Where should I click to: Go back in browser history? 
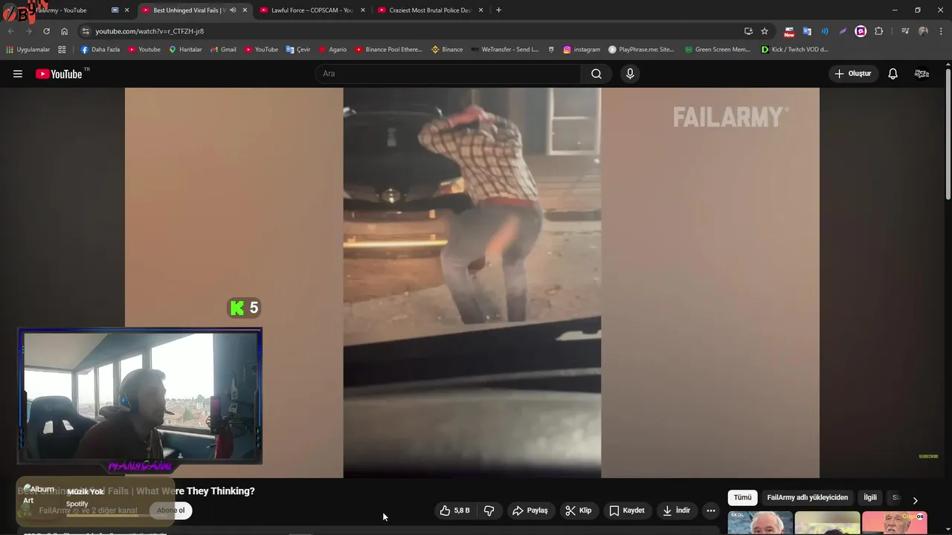pyautogui.click(x=10, y=31)
